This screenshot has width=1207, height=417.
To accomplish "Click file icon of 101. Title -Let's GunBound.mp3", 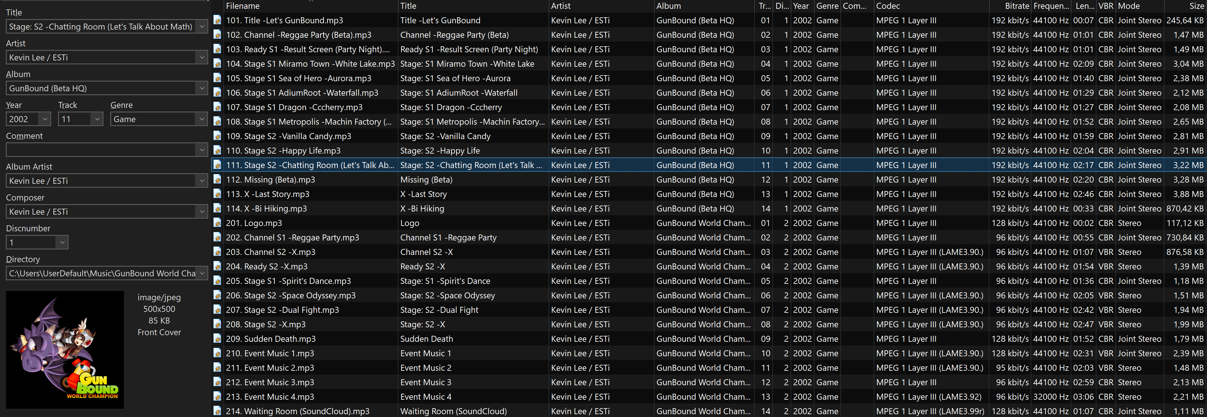I will (x=217, y=20).
